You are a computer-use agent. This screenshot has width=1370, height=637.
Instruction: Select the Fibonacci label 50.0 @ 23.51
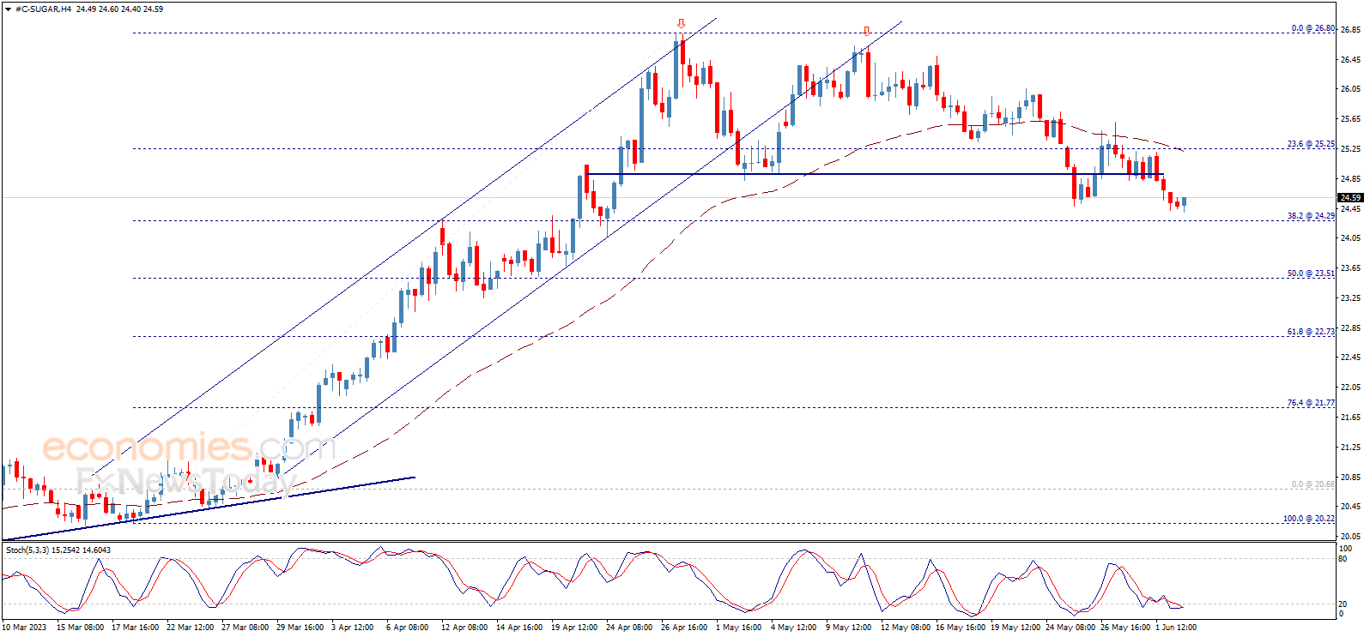click(1311, 273)
